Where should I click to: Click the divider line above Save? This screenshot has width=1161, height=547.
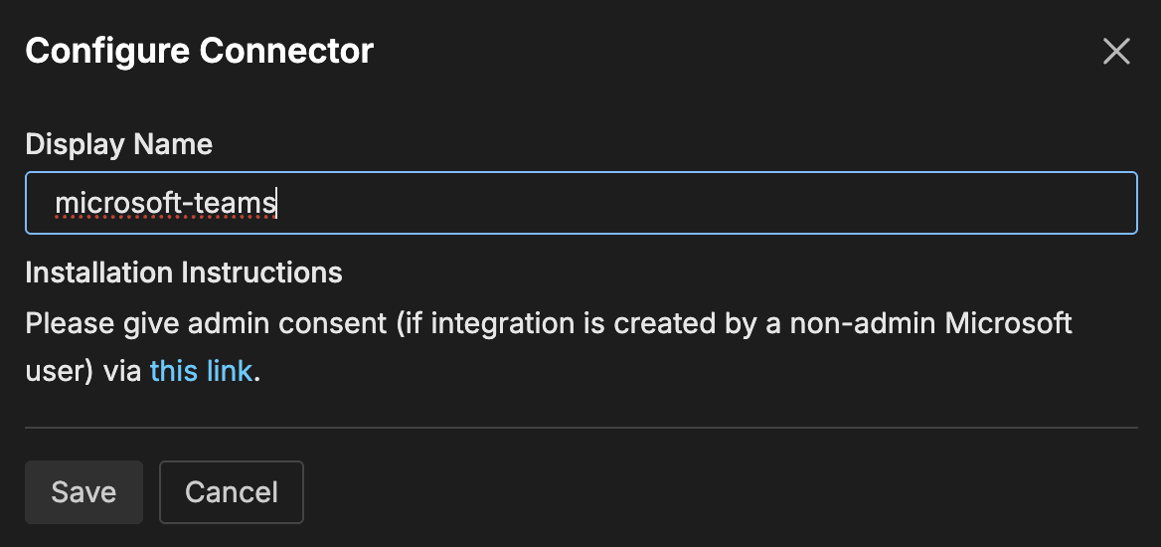580,428
